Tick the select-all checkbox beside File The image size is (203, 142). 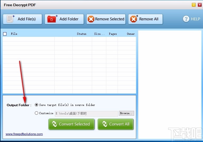tap(5, 34)
